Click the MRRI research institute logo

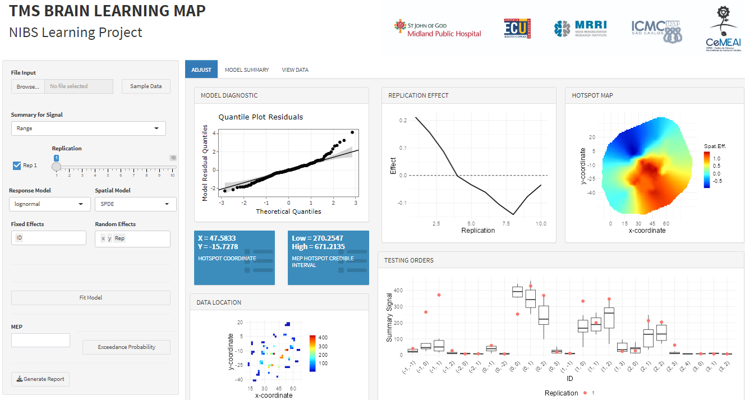[580, 28]
